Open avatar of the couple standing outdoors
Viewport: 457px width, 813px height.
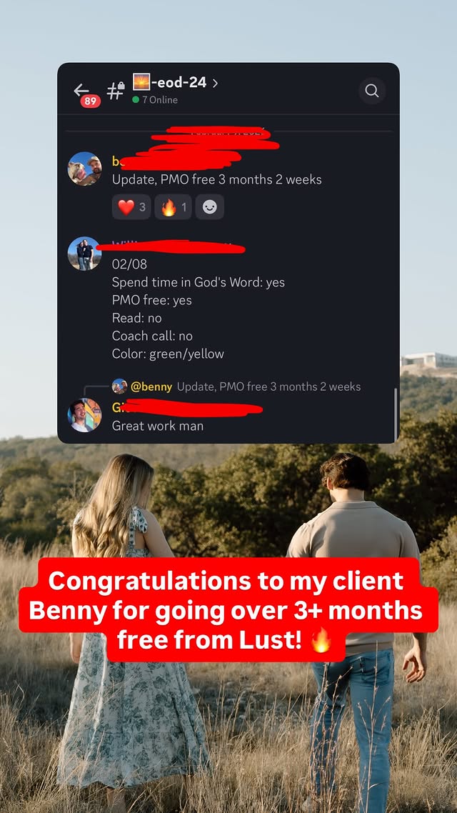pyautogui.click(x=84, y=254)
